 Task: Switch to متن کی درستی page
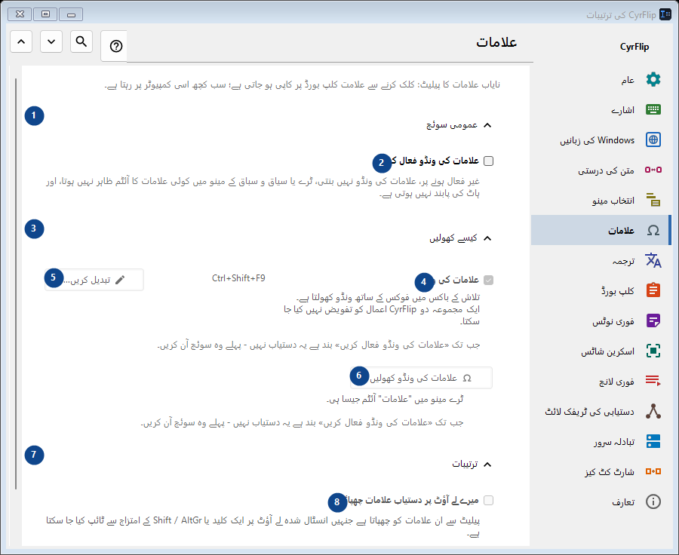pyautogui.click(x=601, y=170)
